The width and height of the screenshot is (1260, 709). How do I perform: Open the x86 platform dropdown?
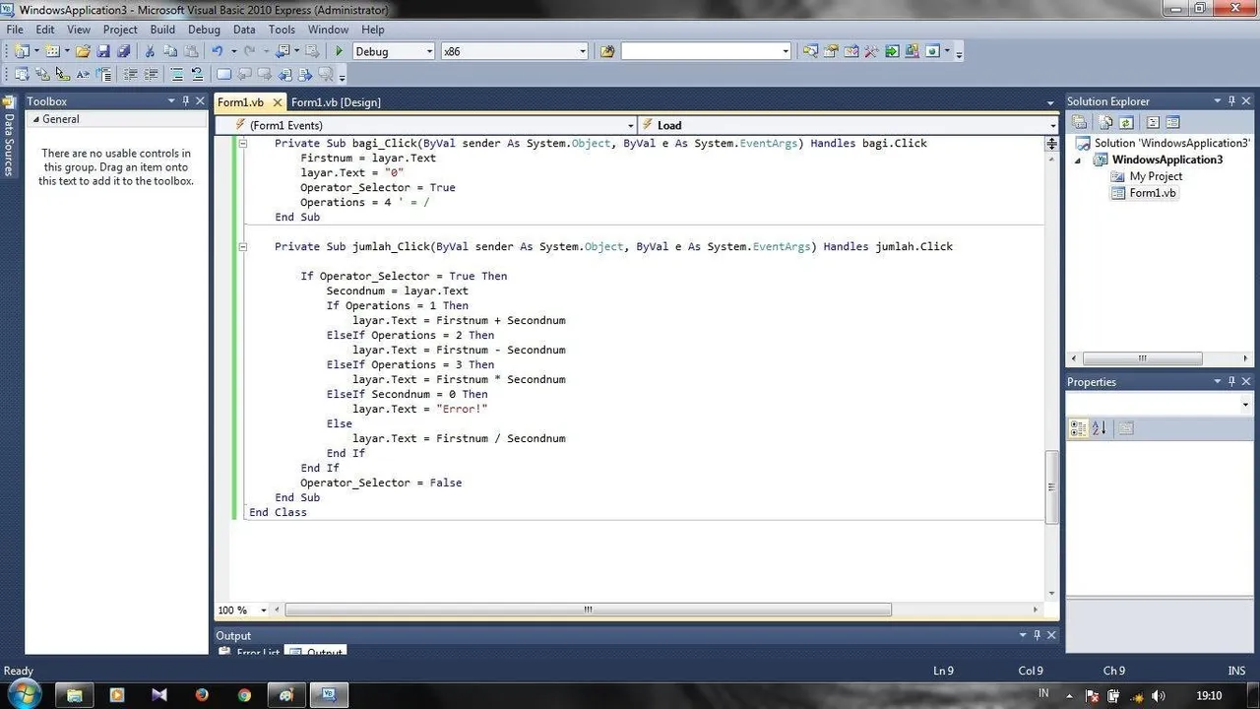582,51
